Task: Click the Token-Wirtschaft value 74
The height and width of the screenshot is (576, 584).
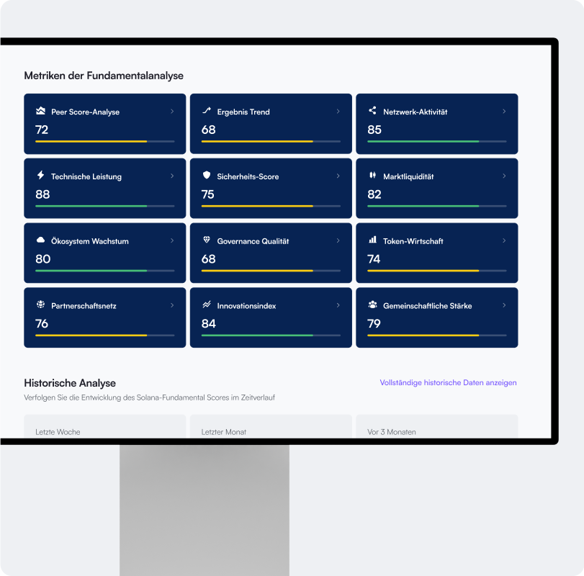Action: (x=374, y=259)
